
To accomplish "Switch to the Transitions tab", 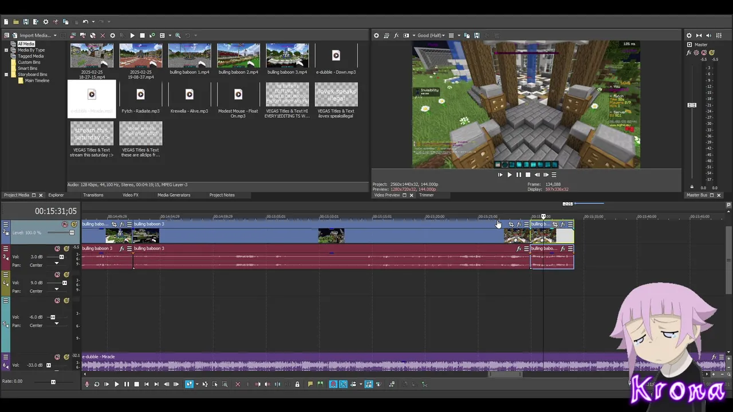I will [93, 195].
